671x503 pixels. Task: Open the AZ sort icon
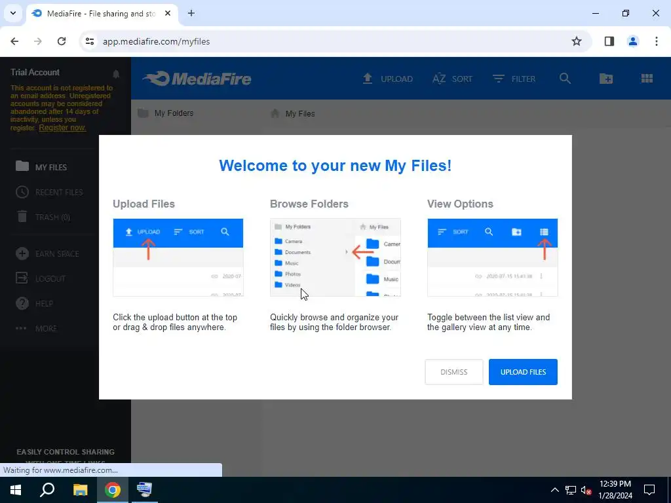(439, 79)
